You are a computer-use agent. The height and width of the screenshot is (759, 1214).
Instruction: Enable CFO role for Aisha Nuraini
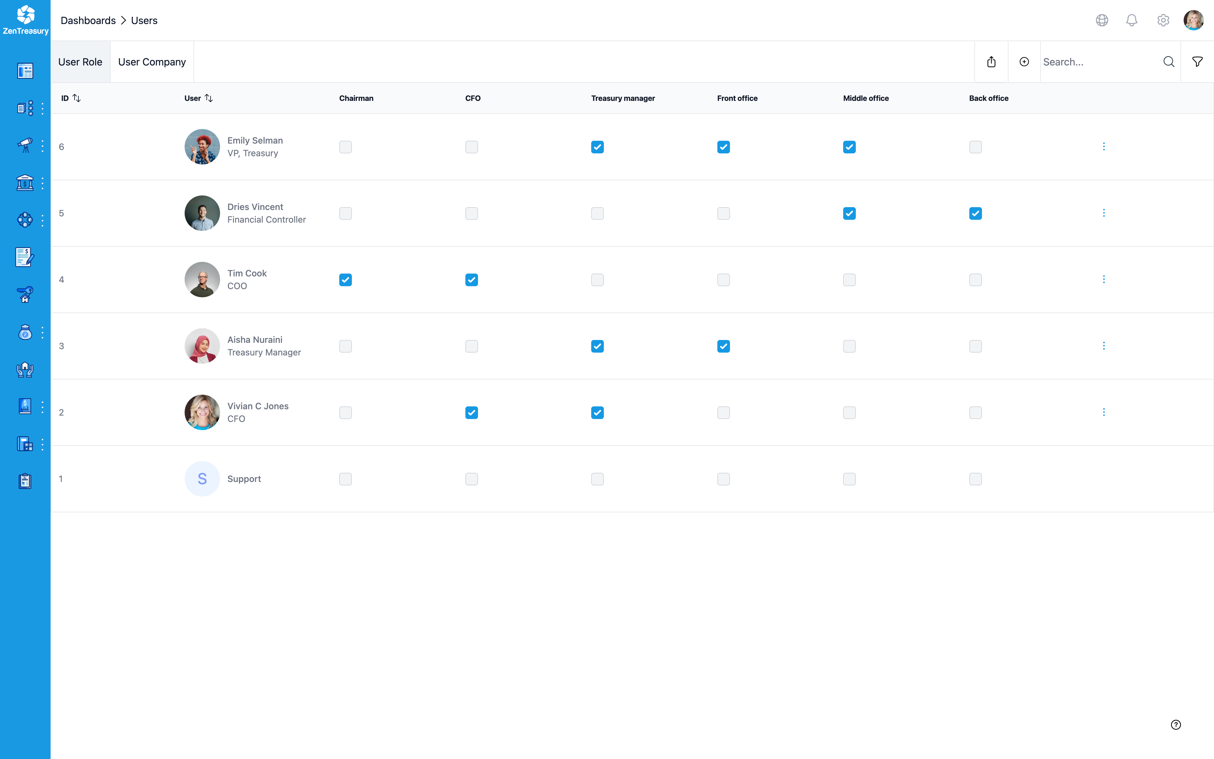[471, 346]
